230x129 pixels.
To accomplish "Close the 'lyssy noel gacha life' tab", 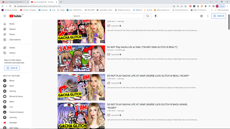I will pyautogui.click(x=56, y=2).
